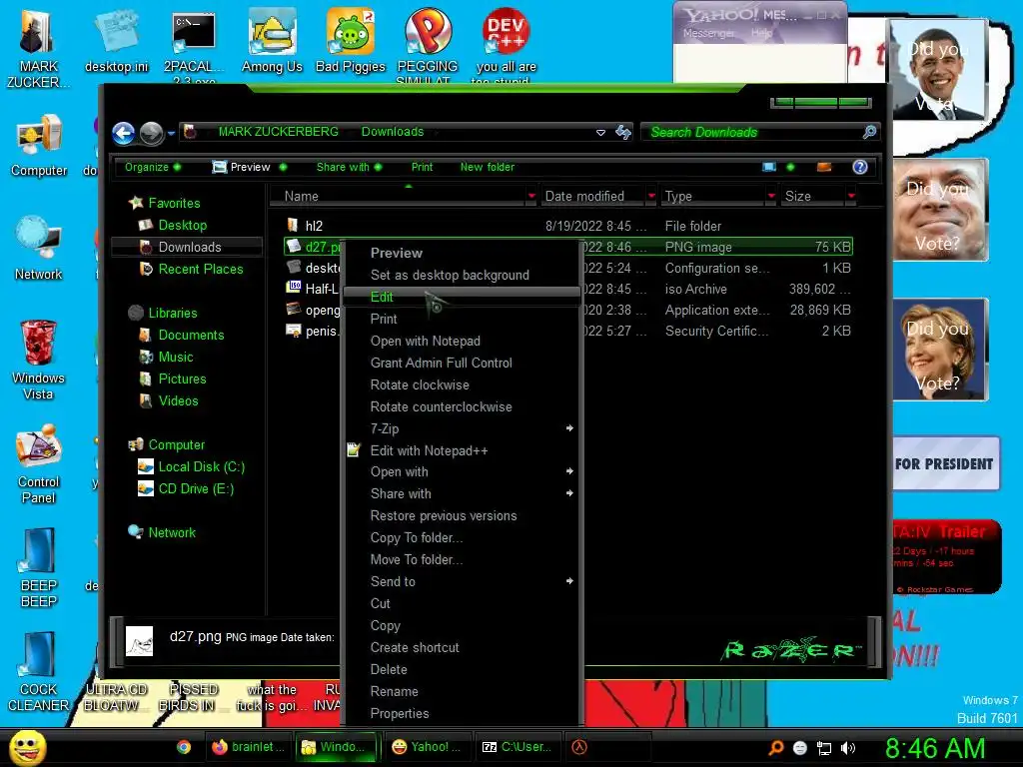Open the Computer desktop icon
Screen dimensions: 1023x767
tap(39, 146)
